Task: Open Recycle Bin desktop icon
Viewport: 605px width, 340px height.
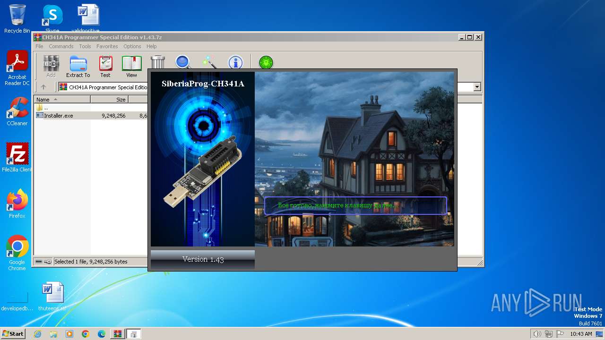Action: (x=17, y=19)
